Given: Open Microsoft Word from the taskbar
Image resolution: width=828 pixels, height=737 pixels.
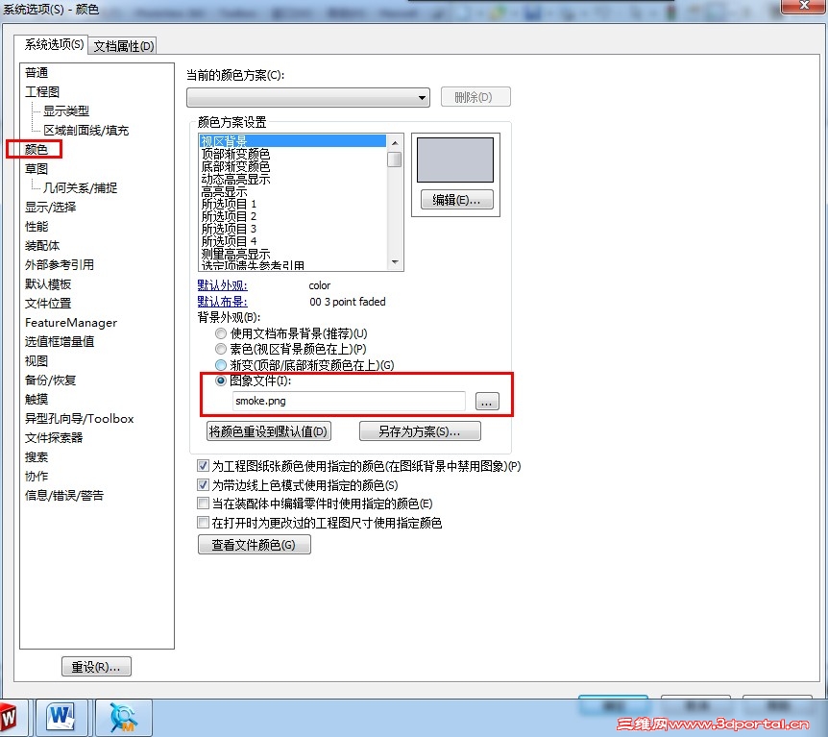Looking at the screenshot, I should tap(61, 717).
